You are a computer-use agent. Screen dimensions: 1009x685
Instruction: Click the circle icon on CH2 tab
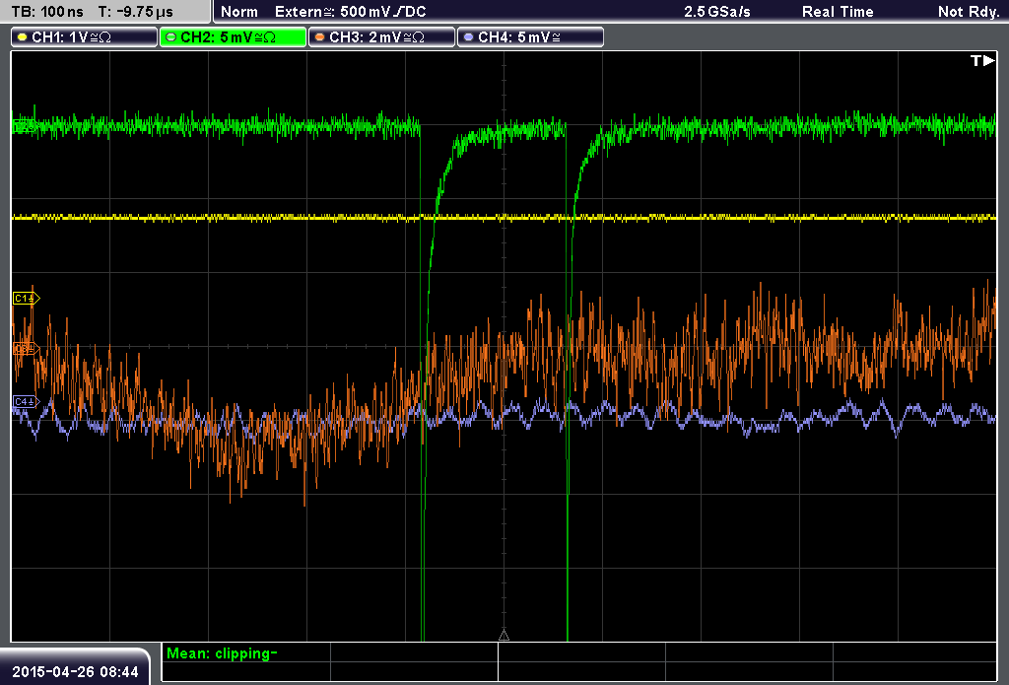point(171,37)
